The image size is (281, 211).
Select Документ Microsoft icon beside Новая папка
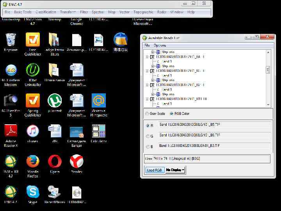[x=76, y=70]
